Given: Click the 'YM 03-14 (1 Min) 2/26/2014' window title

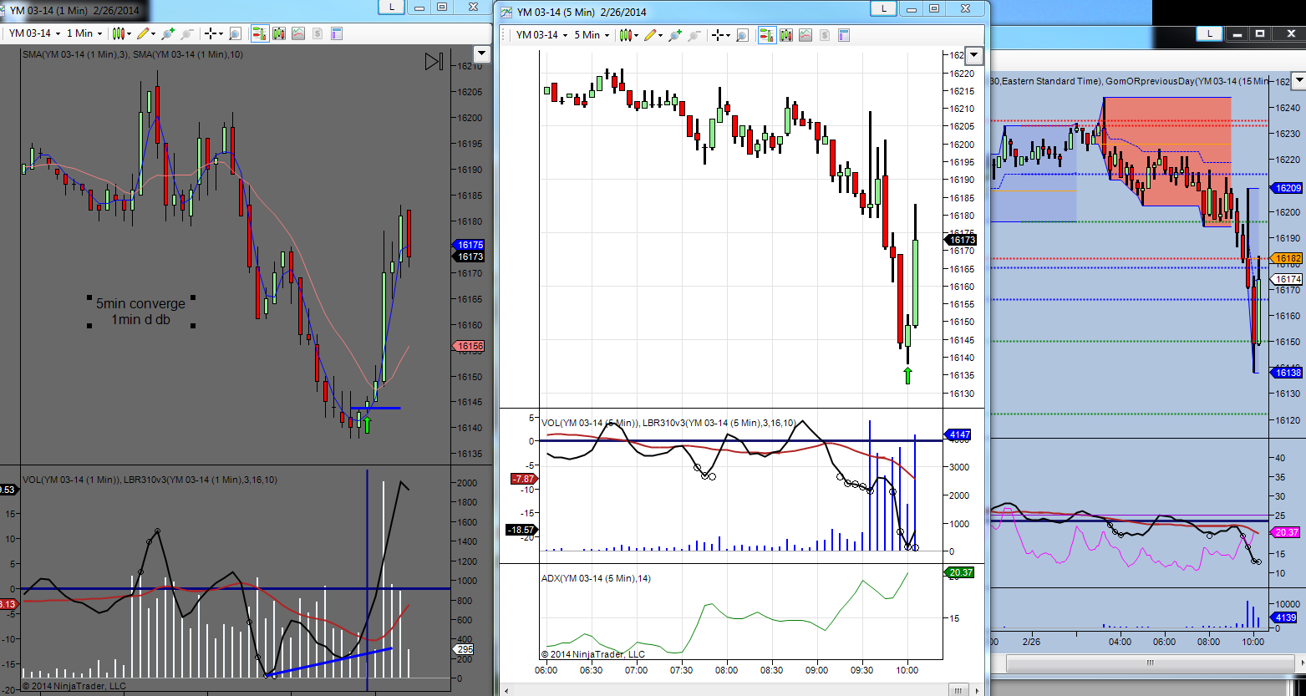Looking at the screenshot, I should click(x=74, y=10).
